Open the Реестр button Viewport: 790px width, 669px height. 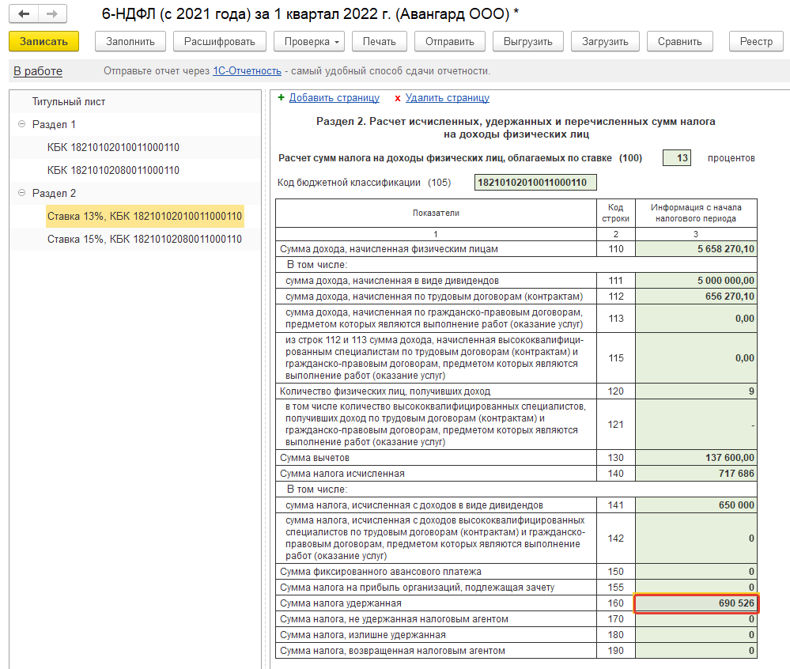pos(756,42)
